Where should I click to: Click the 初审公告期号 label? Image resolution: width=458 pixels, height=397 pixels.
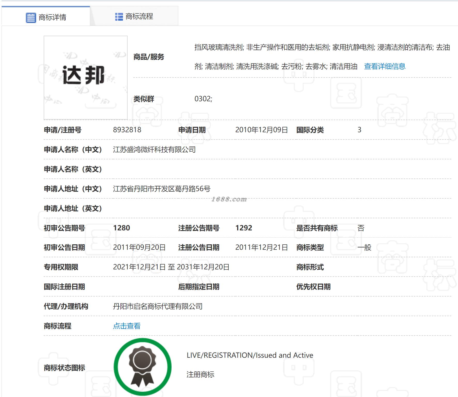click(x=64, y=228)
